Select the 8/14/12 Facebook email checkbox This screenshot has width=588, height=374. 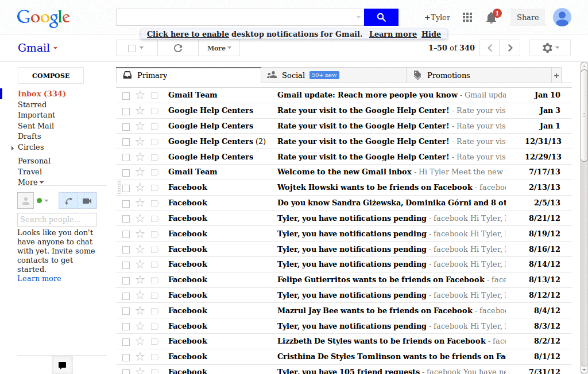pos(126,265)
